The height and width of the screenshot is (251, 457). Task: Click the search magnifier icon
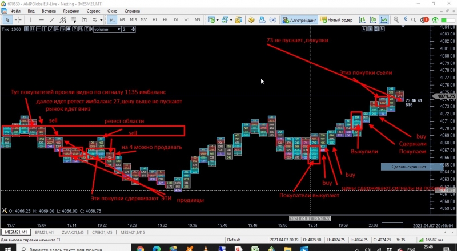pos(413,20)
